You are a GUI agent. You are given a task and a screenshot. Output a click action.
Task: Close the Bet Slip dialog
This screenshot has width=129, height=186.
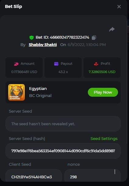pos(119,7)
